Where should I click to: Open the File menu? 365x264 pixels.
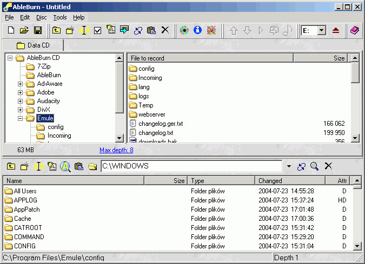(9, 17)
